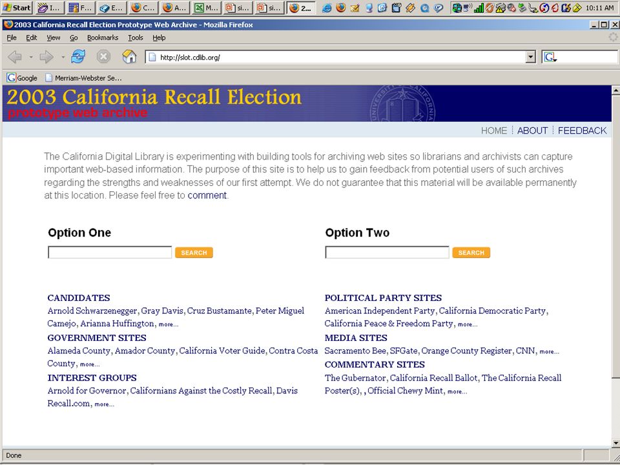This screenshot has width=620, height=465.
Task: Open the Merriam-Webster Se... bookmark
Action: (83, 78)
